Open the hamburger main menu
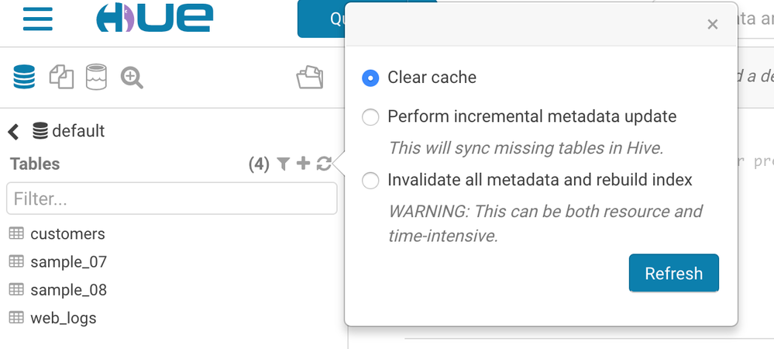 click(x=37, y=19)
